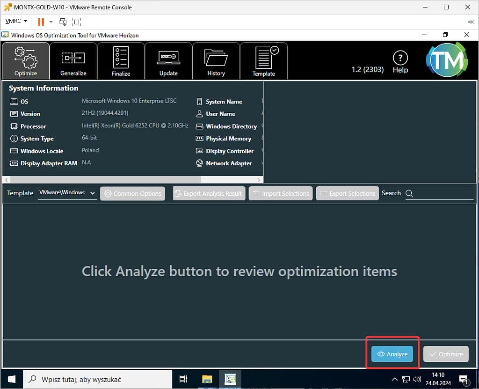Expand the power options arrow beside pause
The height and width of the screenshot is (389, 479).
[x=51, y=22]
